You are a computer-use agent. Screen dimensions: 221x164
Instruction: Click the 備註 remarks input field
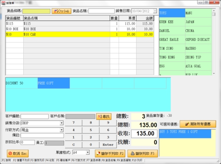[x=42, y=135]
